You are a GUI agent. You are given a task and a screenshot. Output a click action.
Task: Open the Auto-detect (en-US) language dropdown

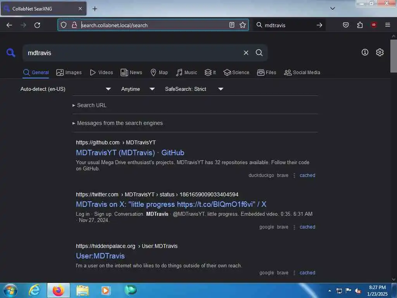point(66,89)
